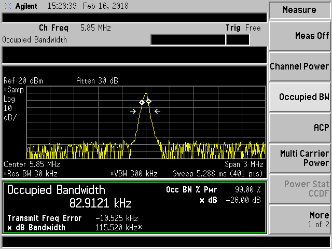Screen dimensions: 332x249
Task: Click the Trig Free indicator
Action: pyautogui.click(x=243, y=27)
